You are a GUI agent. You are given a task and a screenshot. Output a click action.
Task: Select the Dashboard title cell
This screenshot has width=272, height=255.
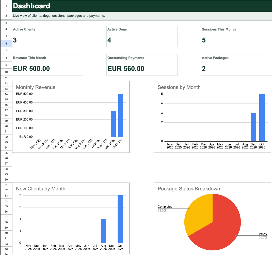tap(142, 6)
